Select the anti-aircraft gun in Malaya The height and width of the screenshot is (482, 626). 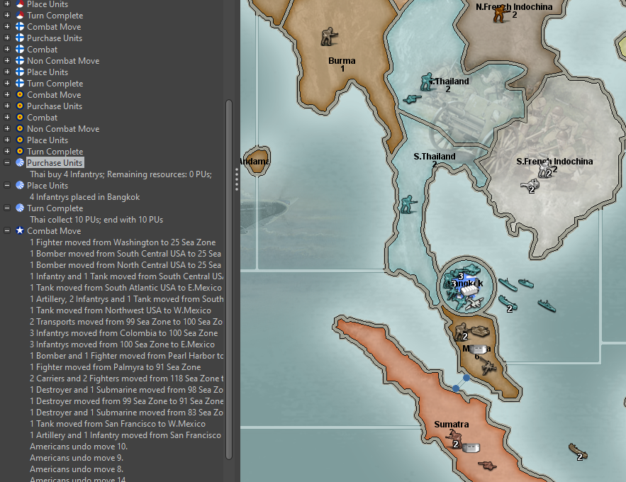pyautogui.click(x=488, y=365)
